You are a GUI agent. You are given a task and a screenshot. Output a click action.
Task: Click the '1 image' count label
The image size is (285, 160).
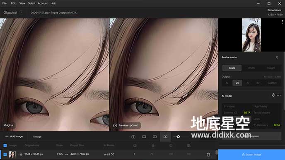coord(37,136)
